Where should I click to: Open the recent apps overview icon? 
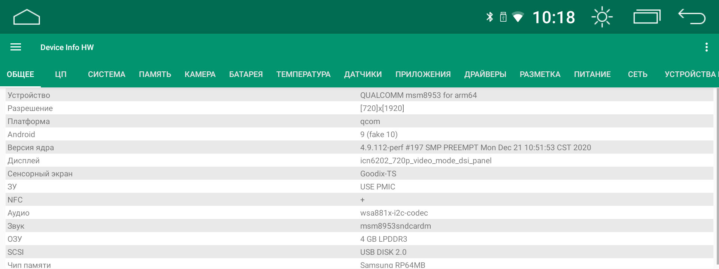click(x=647, y=17)
